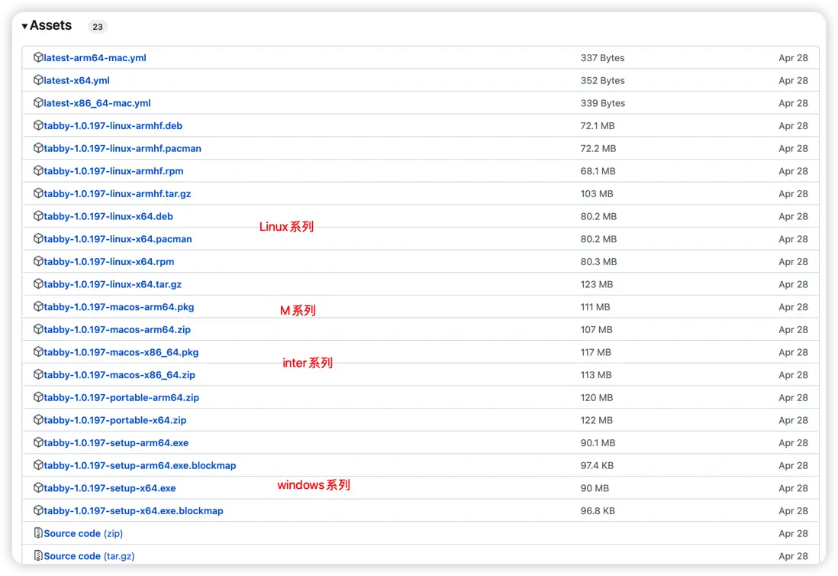Download tabby-1.0.197-macos-arm64.pkg

[x=118, y=307]
